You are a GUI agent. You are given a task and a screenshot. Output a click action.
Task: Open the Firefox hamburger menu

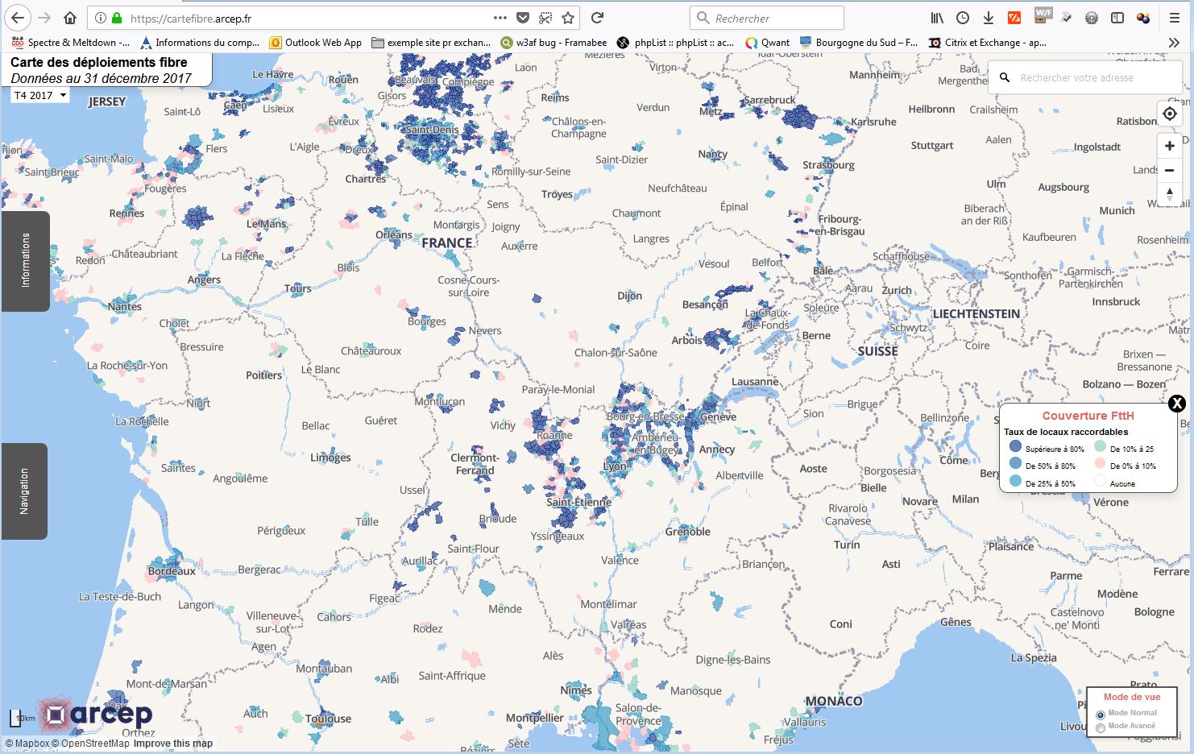click(x=1175, y=18)
